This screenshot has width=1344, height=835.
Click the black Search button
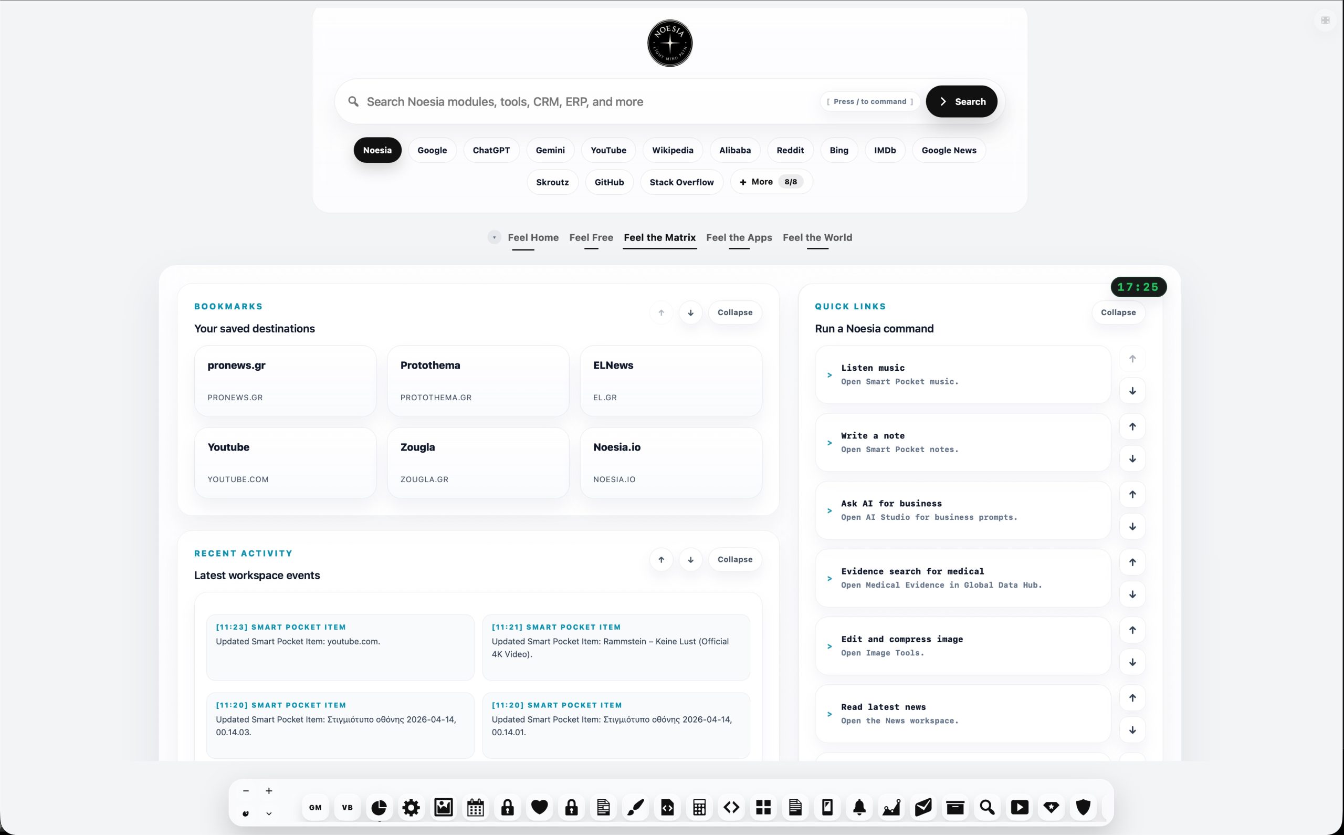(961, 101)
